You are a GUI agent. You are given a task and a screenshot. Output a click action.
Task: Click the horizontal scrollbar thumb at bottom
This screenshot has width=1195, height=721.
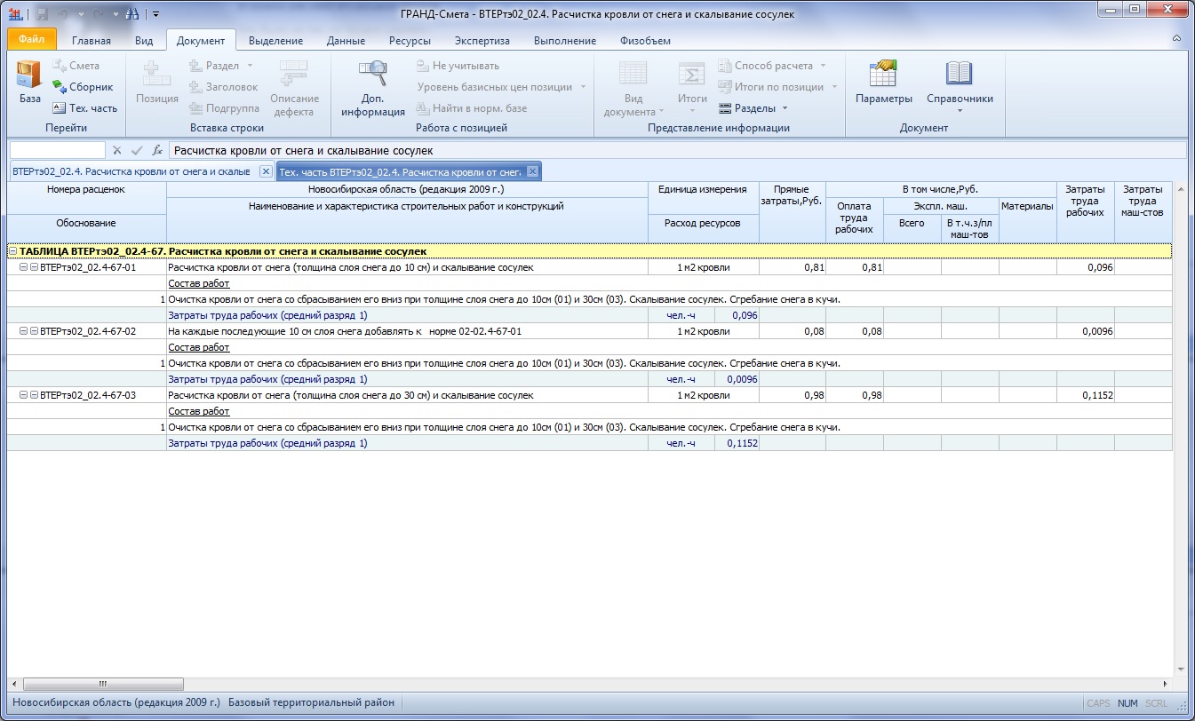(102, 684)
